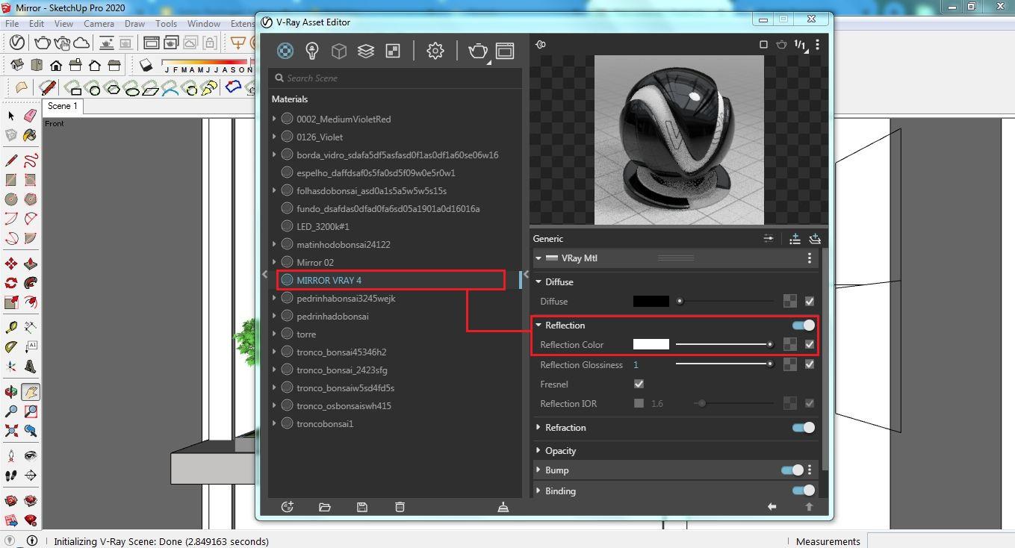Image resolution: width=1015 pixels, height=548 pixels.
Task: Open the Camera menu
Action: pyautogui.click(x=99, y=23)
